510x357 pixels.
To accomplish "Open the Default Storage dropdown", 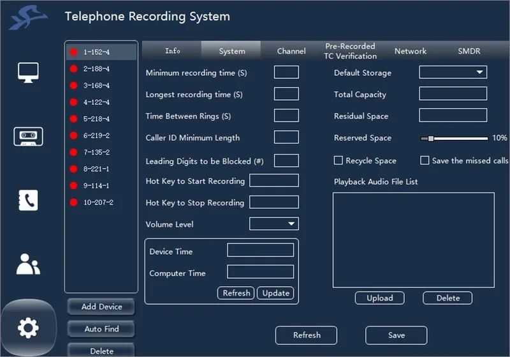I will point(453,72).
